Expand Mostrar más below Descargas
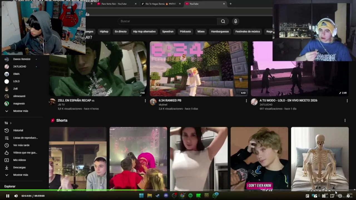The height and width of the screenshot is (200, 356). [x=21, y=175]
